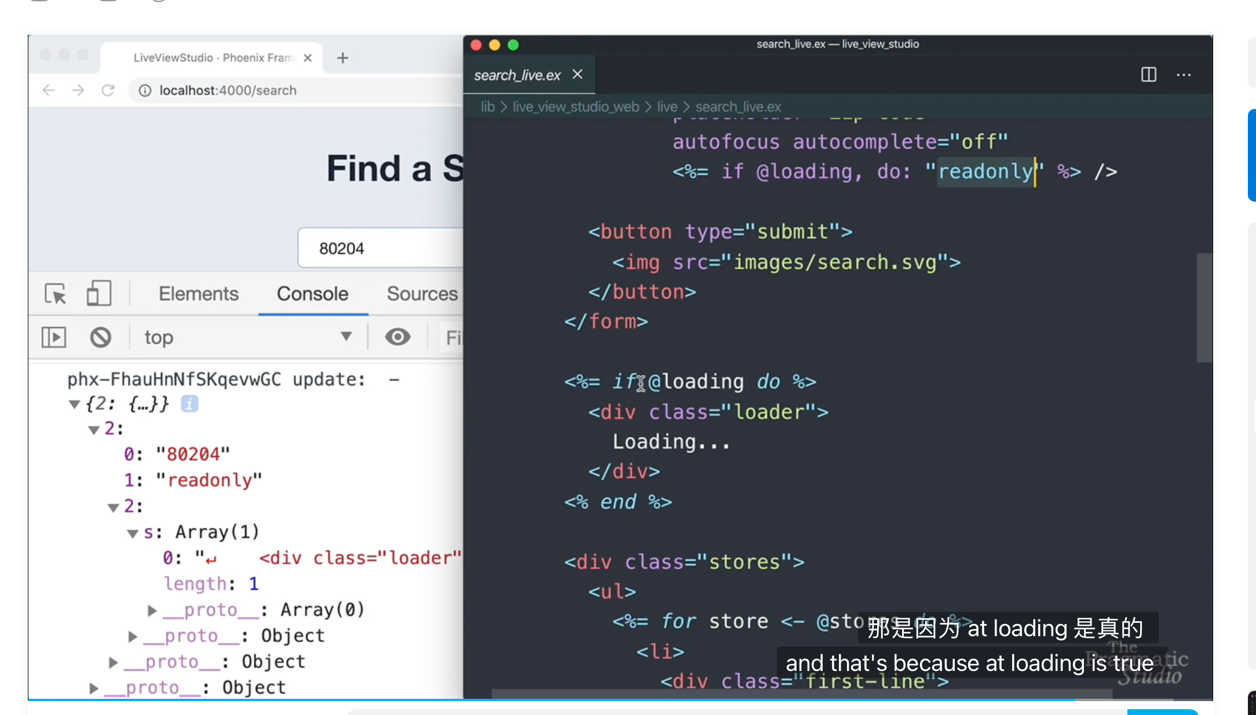Image resolution: width=1256 pixels, height=715 pixels.
Task: Click the search input containing 80204
Action: 377,248
